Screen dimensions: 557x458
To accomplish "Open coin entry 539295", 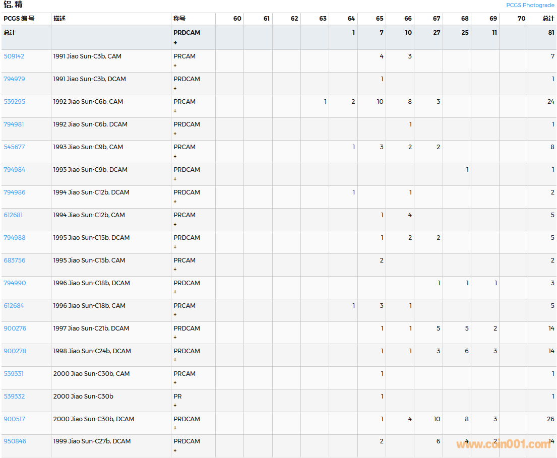I will click(14, 102).
